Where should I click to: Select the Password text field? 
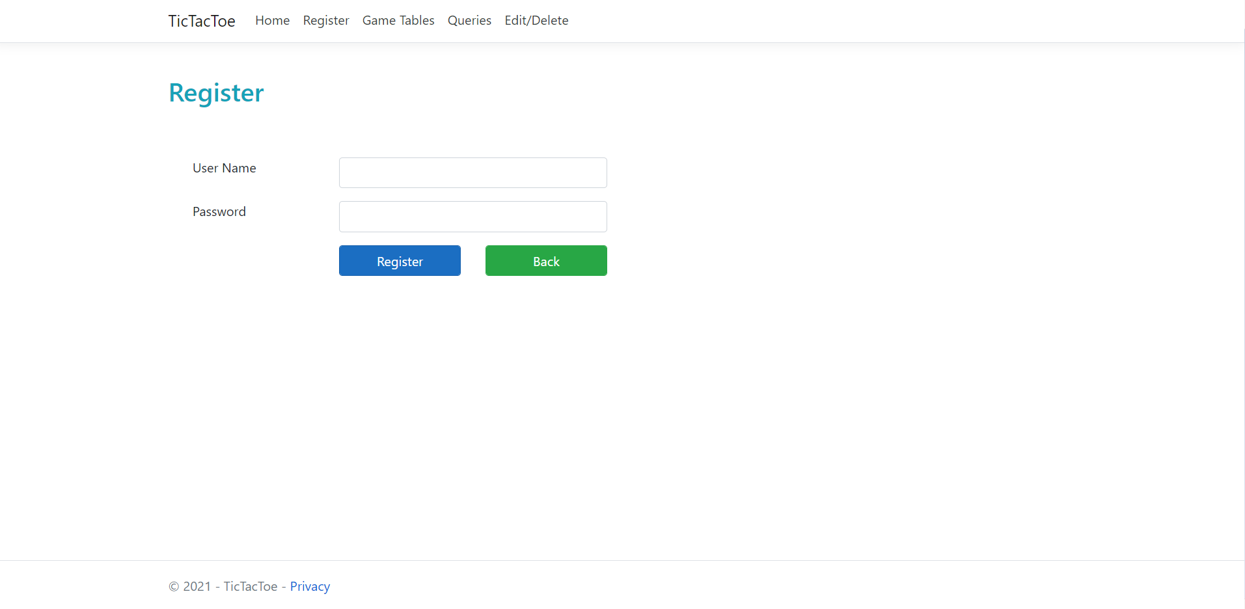point(472,216)
